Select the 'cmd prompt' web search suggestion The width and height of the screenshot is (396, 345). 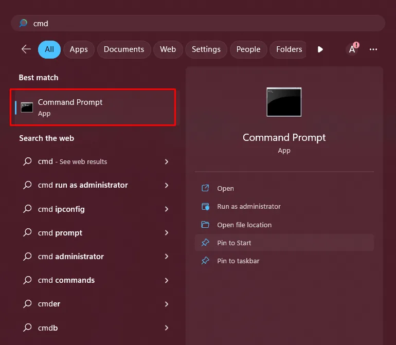tap(60, 233)
